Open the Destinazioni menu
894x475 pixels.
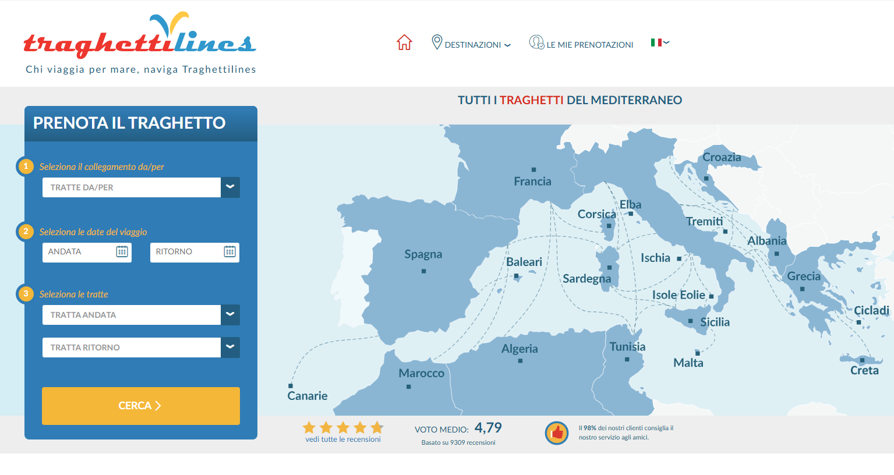click(x=472, y=44)
